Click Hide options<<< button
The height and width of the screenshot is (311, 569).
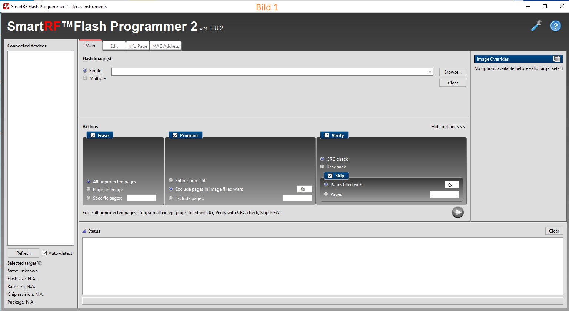click(x=448, y=127)
